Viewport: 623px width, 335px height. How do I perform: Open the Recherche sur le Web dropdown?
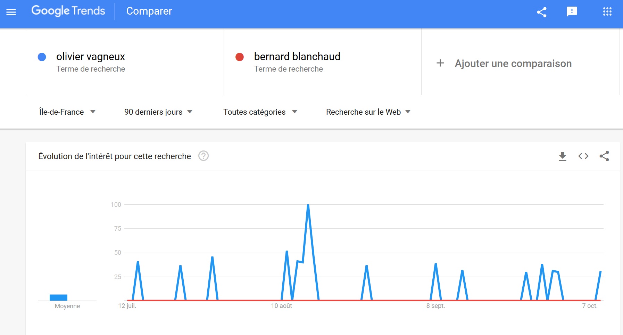pos(368,112)
